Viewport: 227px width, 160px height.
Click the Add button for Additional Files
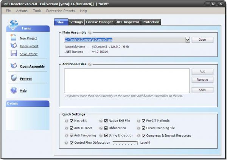(x=202, y=71)
